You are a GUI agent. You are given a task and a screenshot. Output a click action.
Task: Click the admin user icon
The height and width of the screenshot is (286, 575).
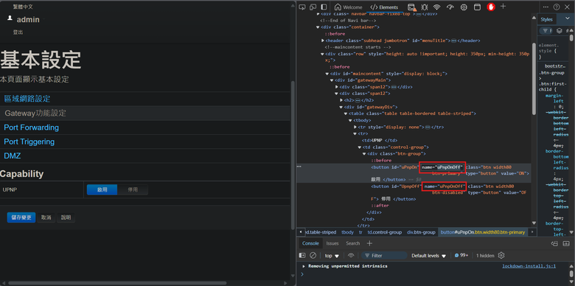point(10,18)
